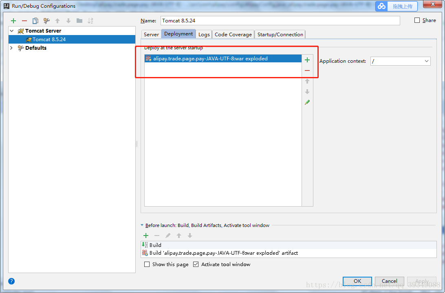
Task: Enable Show this page checkbox
Action: point(147,264)
